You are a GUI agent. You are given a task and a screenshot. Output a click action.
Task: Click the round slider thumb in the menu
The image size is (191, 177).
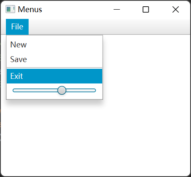[x=62, y=91]
